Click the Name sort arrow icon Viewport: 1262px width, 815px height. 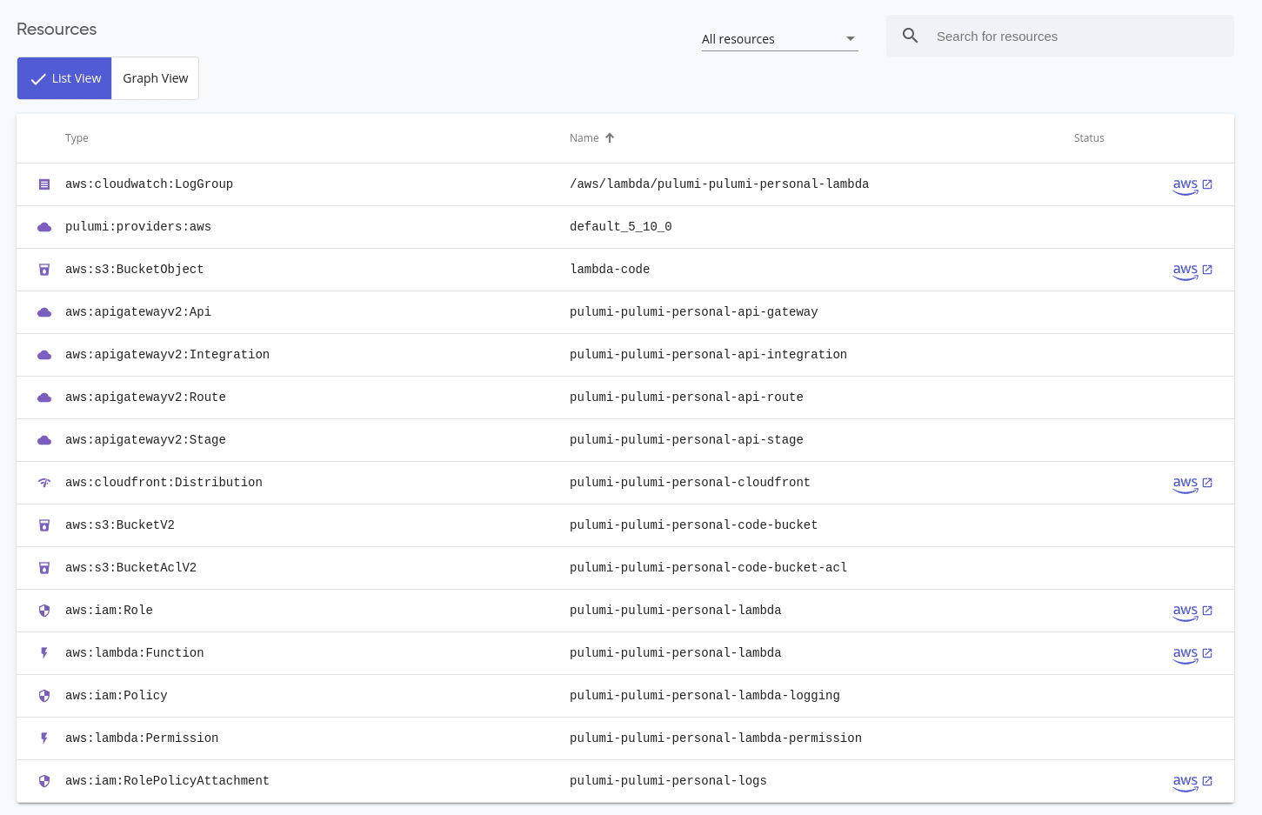(x=610, y=137)
